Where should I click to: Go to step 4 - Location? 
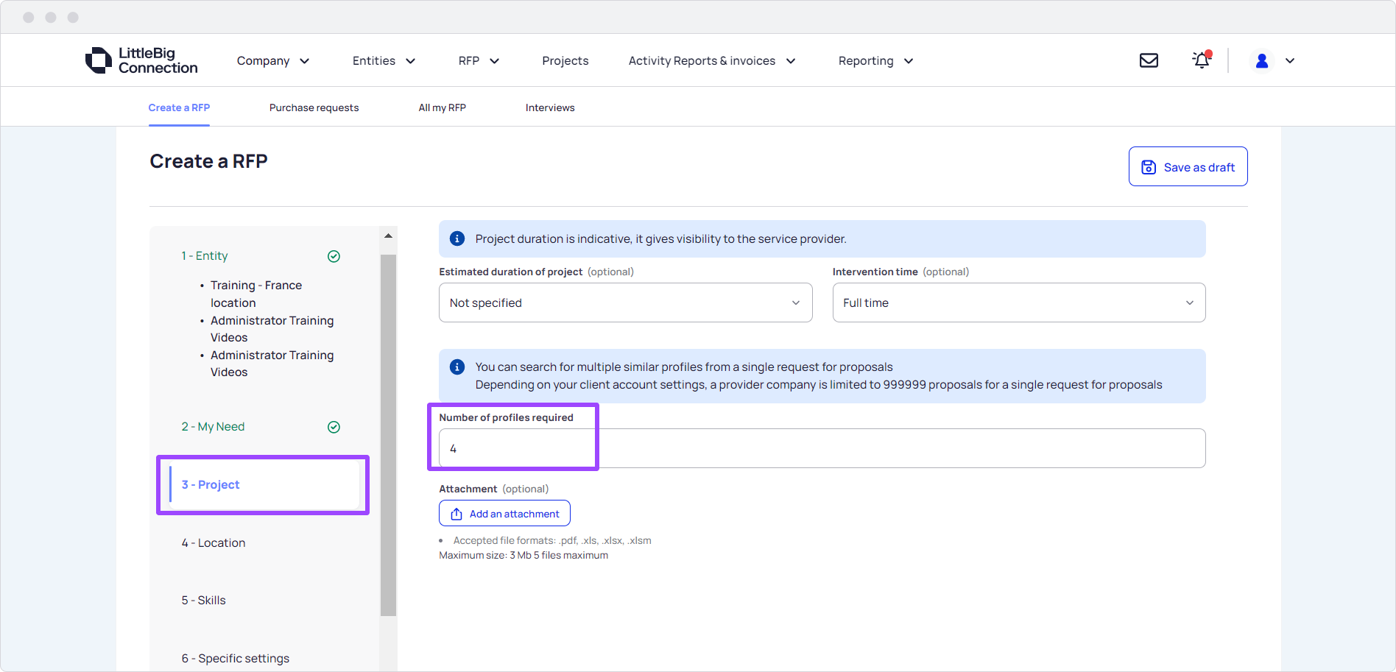[x=214, y=543]
